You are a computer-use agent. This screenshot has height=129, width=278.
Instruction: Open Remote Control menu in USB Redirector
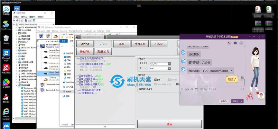point(76,31)
